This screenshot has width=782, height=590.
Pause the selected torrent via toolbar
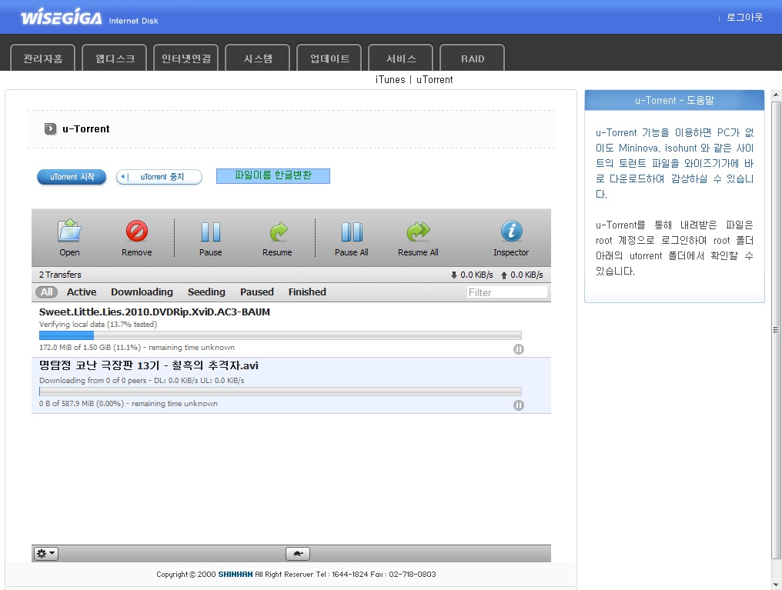tap(210, 232)
